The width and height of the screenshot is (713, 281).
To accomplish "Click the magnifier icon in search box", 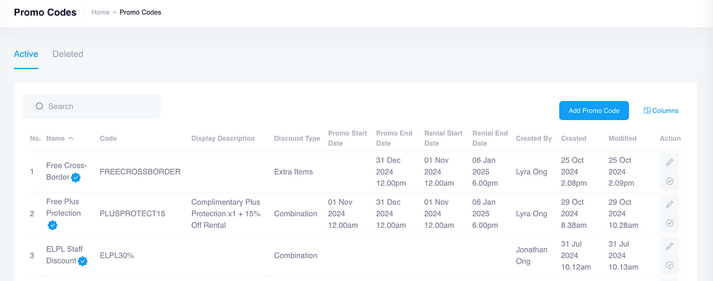I will [39, 106].
